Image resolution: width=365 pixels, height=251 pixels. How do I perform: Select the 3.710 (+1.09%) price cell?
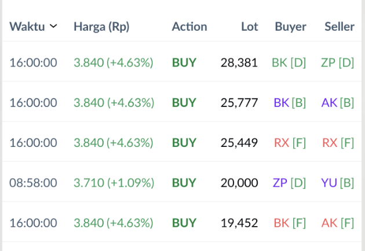point(114,183)
